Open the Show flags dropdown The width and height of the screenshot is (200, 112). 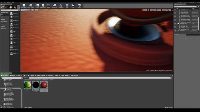tap(36, 10)
